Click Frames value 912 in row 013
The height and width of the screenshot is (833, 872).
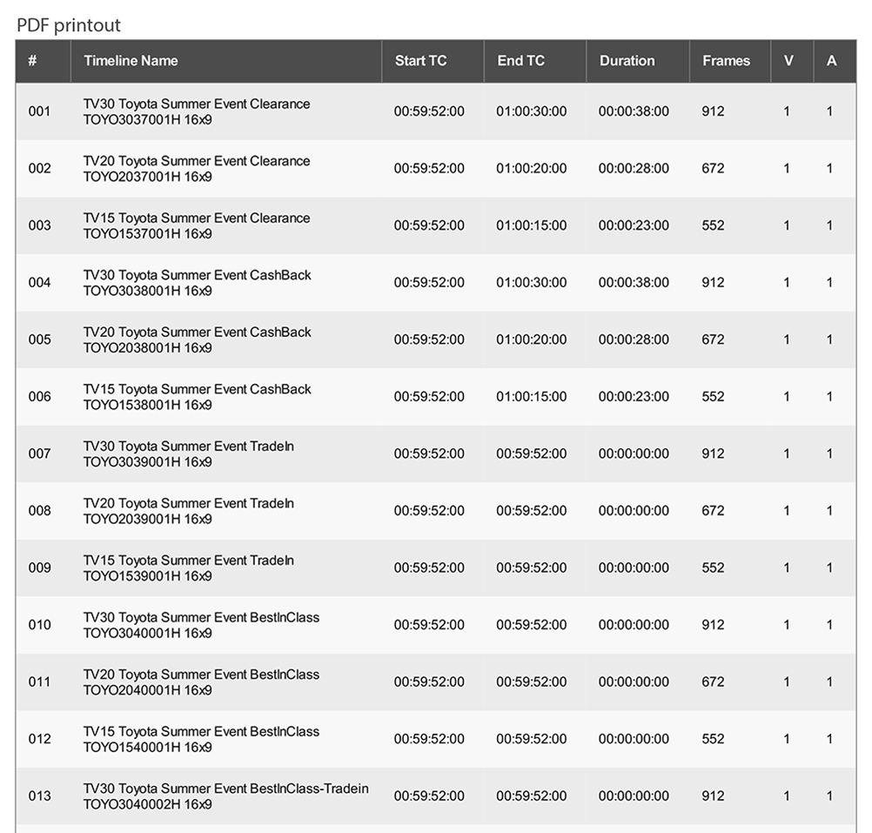[x=713, y=796]
